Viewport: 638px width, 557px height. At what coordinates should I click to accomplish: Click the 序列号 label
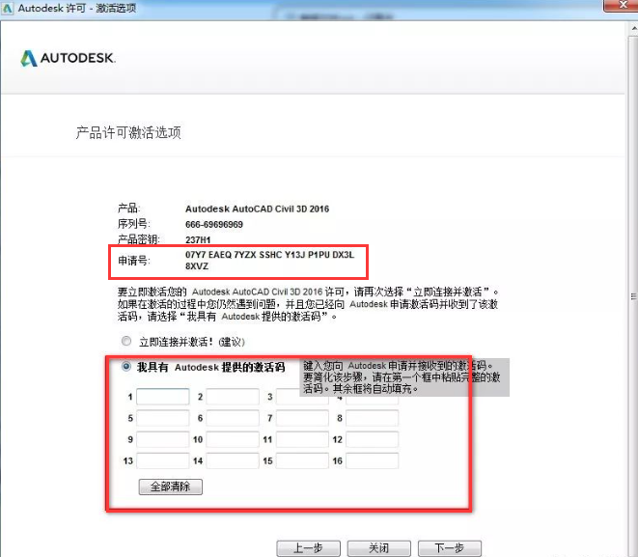click(134, 224)
